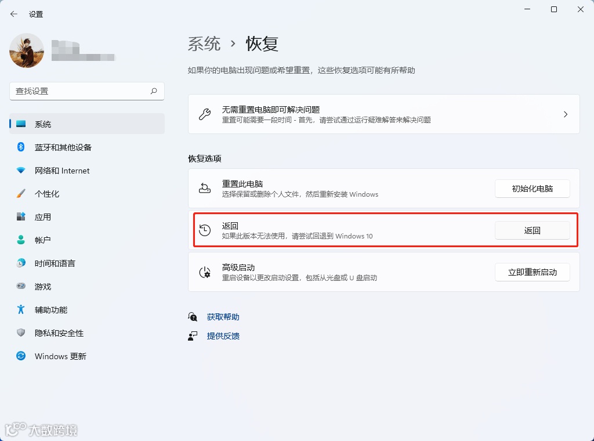Minimize the Settings window

click(527, 9)
